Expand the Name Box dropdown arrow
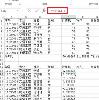This screenshot has height=100, width=99. pyautogui.click(x=18, y=11)
